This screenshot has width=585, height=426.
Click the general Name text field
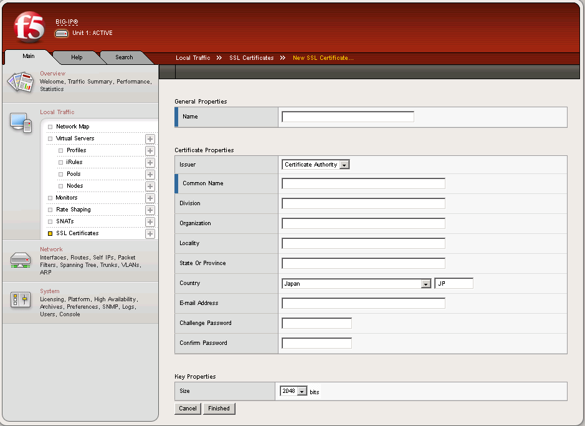tap(348, 117)
